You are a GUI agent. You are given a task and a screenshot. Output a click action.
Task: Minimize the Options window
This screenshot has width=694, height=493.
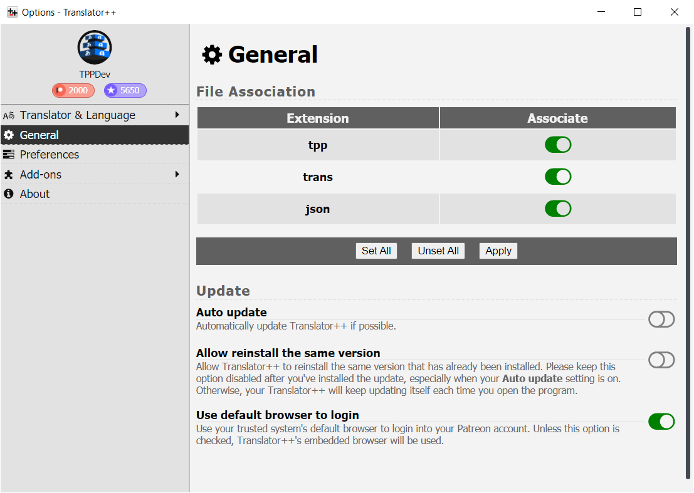(x=601, y=12)
